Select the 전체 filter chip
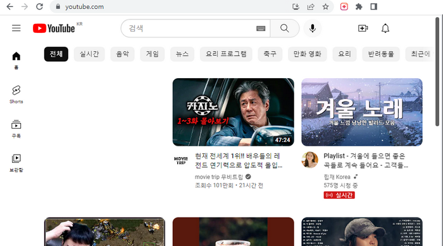 click(x=56, y=54)
